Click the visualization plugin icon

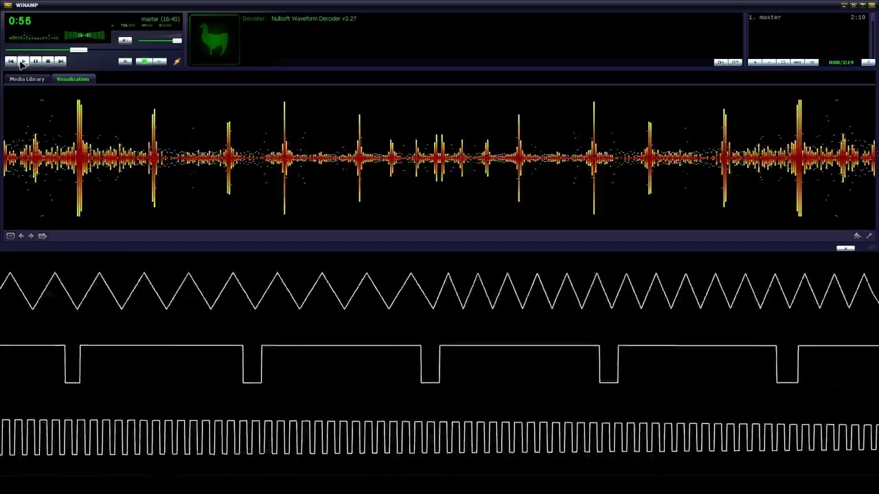point(857,236)
